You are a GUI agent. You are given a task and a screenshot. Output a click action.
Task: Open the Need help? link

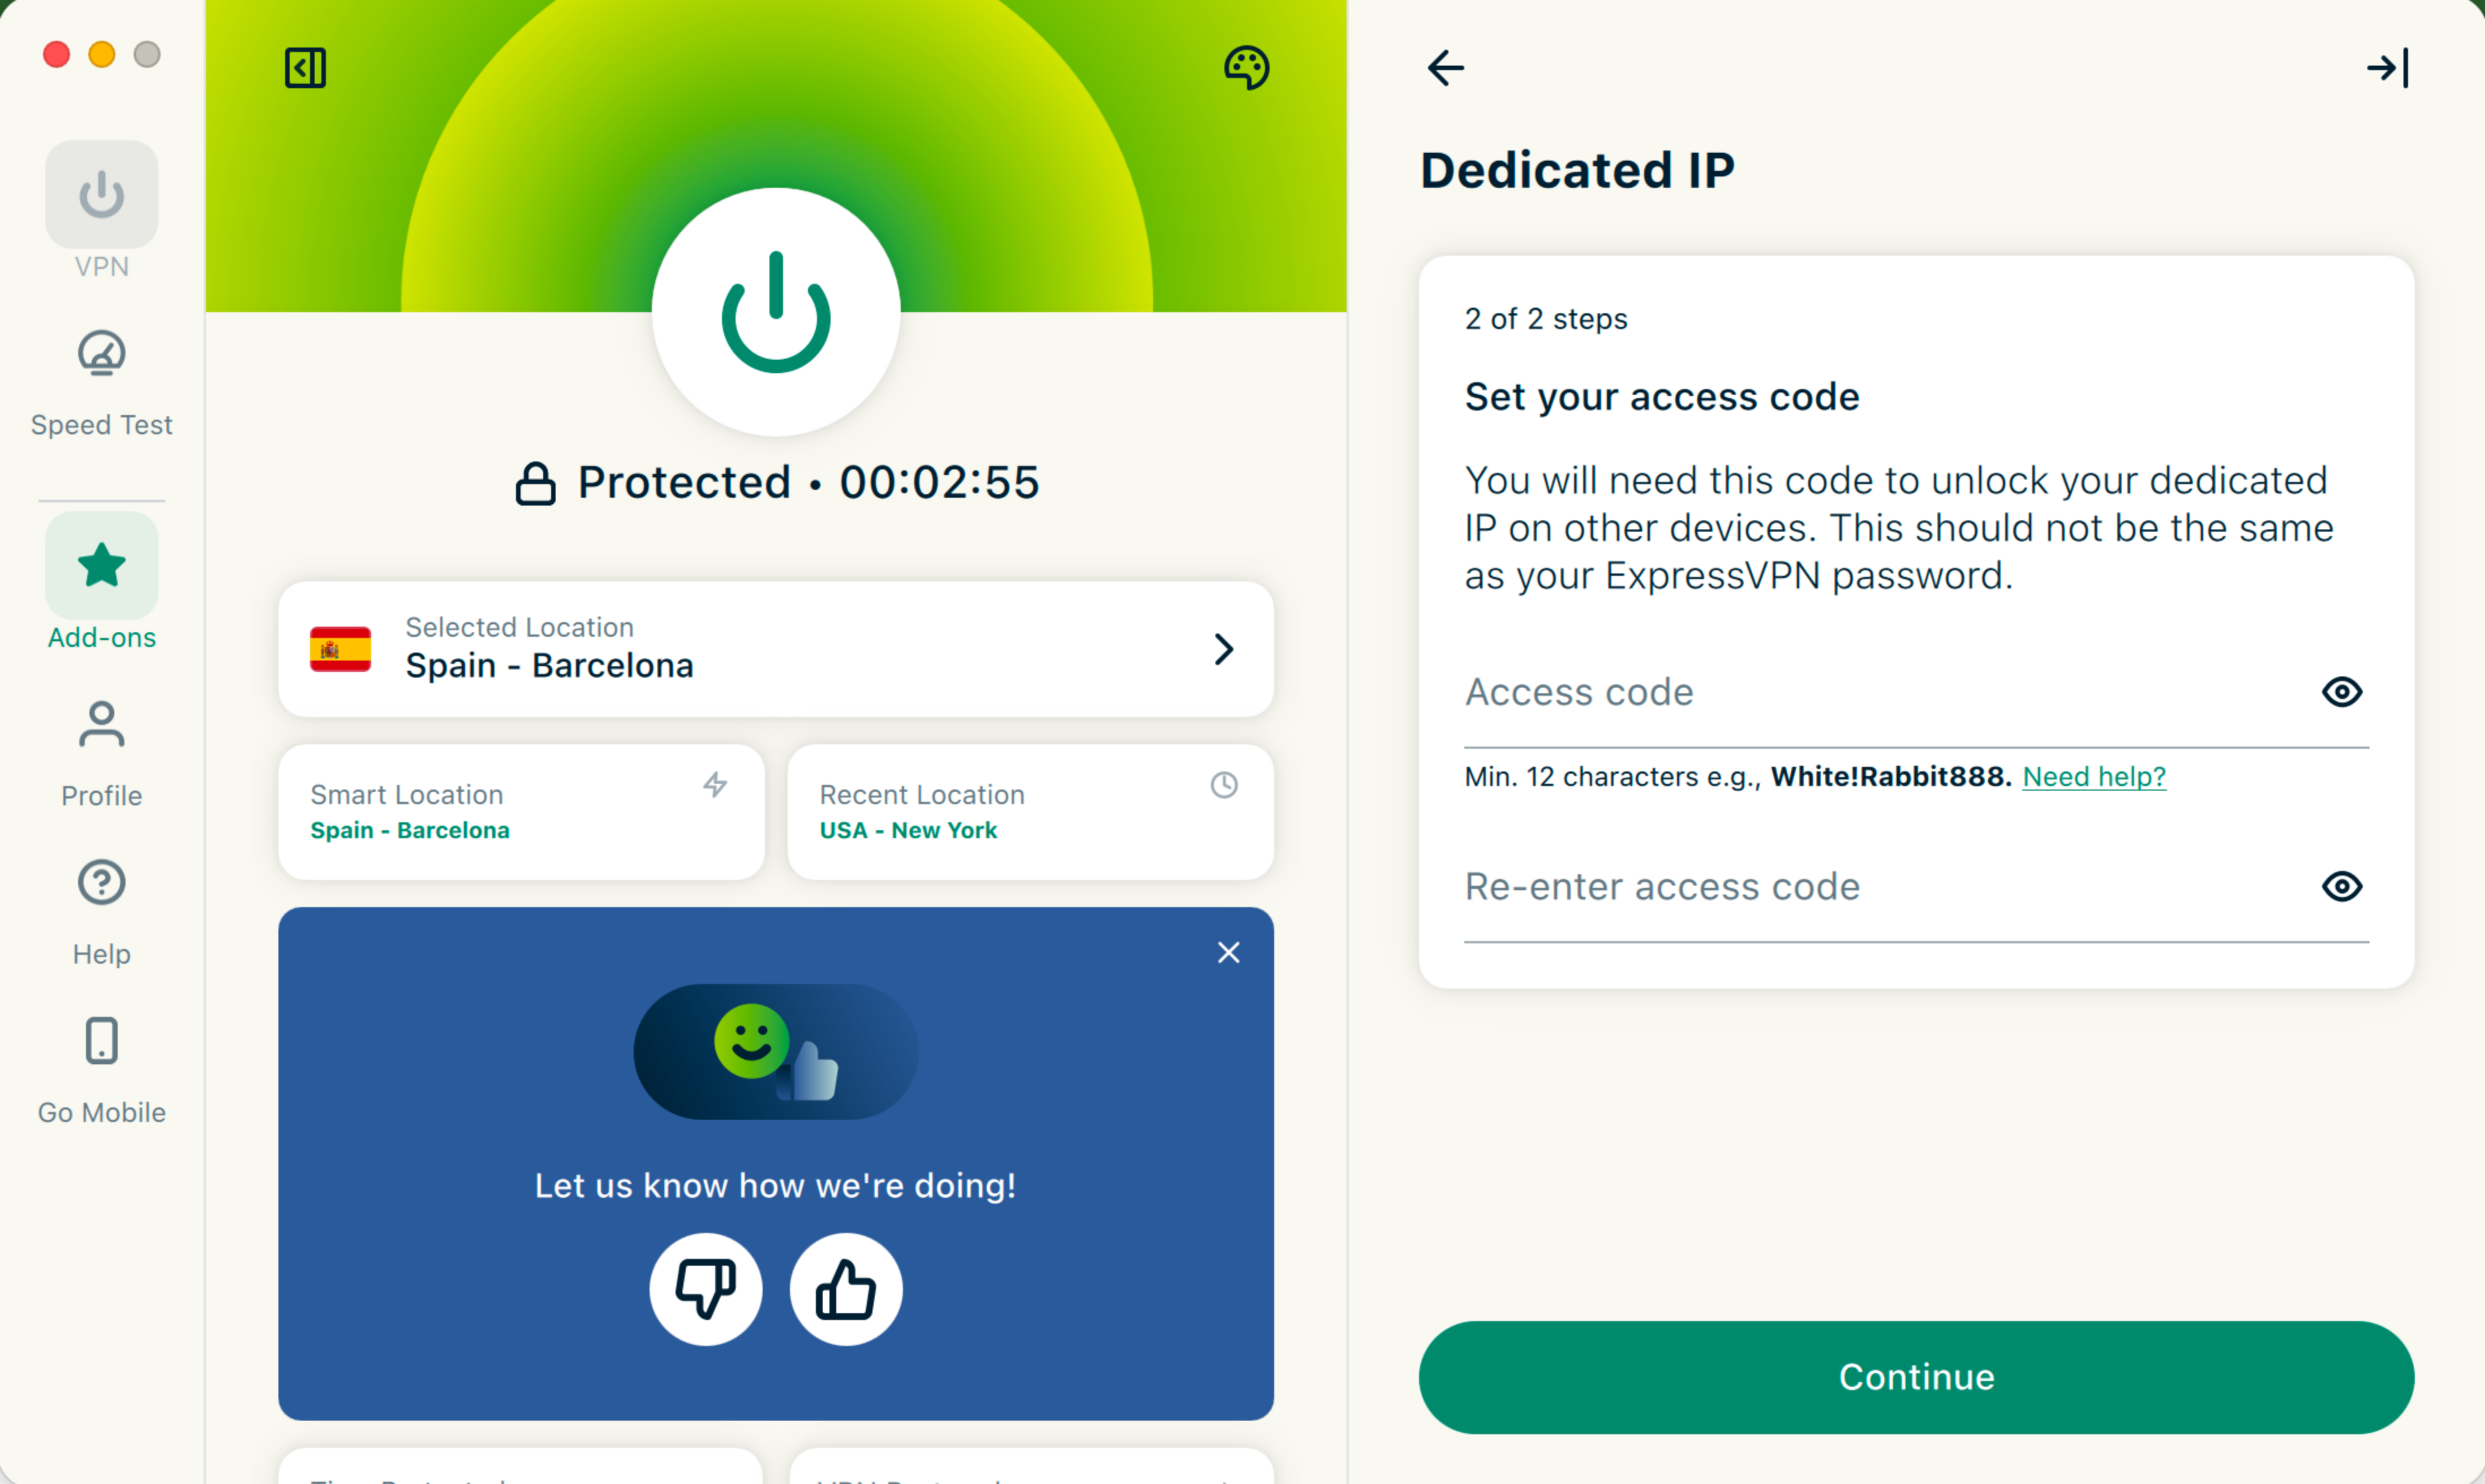[2094, 776]
